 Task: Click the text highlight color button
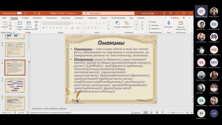(72, 28)
